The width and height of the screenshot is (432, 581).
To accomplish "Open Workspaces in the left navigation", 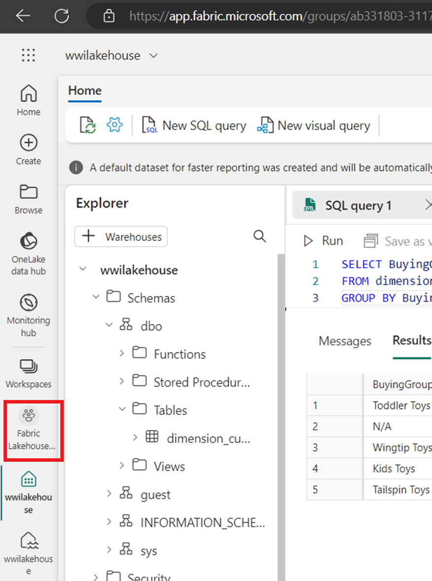I will click(29, 374).
